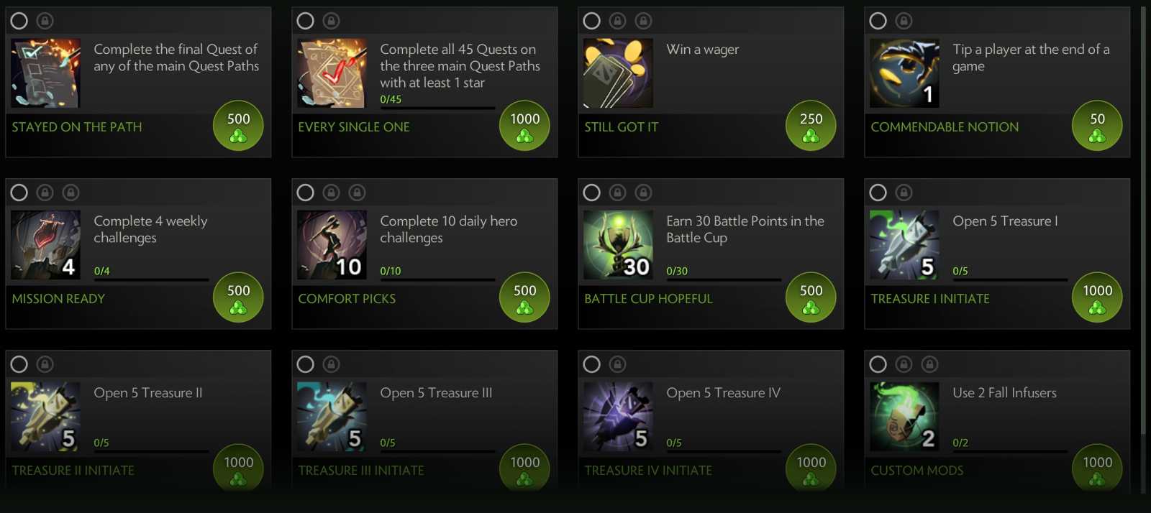Viewport: 1151px width, 513px height.
Task: Click 250 points badge on Still Got It
Action: tap(811, 126)
